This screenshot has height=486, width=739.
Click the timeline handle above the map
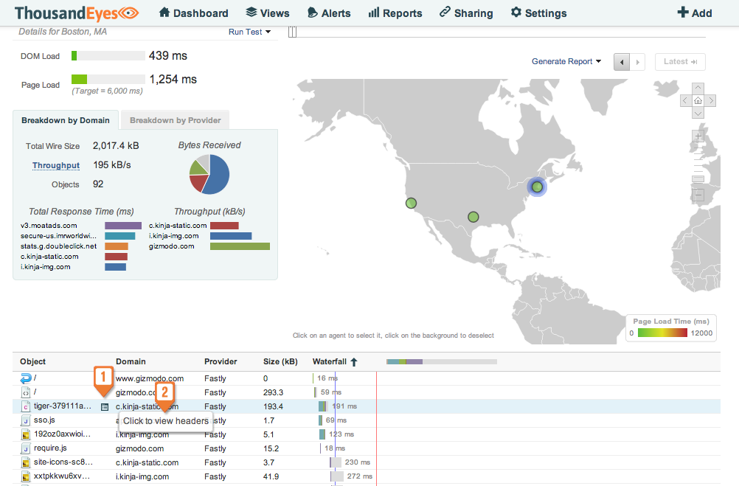coord(292,32)
